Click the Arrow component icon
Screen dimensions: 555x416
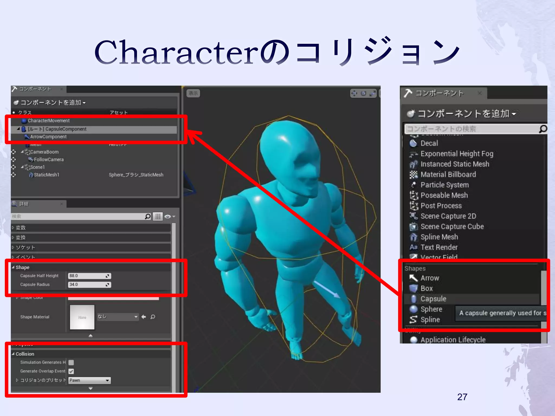tap(414, 278)
